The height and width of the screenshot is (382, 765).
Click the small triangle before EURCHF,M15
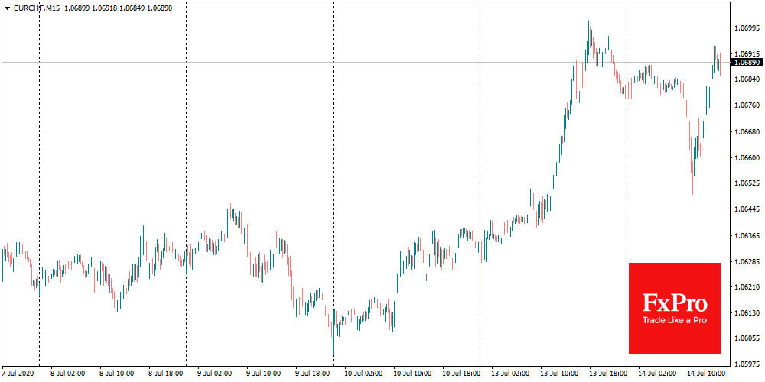point(7,8)
